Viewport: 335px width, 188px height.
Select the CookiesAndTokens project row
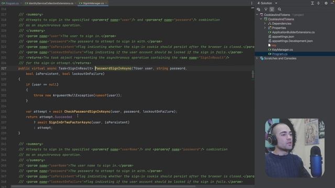coord(295,19)
